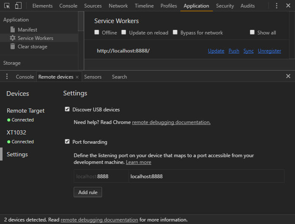Click the drawer three-dot menu icon
Image resolution: width=295 pixels, height=224 pixels.
pos(7,76)
